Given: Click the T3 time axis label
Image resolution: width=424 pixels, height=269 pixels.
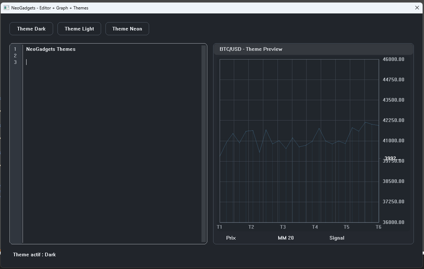Looking at the screenshot, I should tap(283, 227).
